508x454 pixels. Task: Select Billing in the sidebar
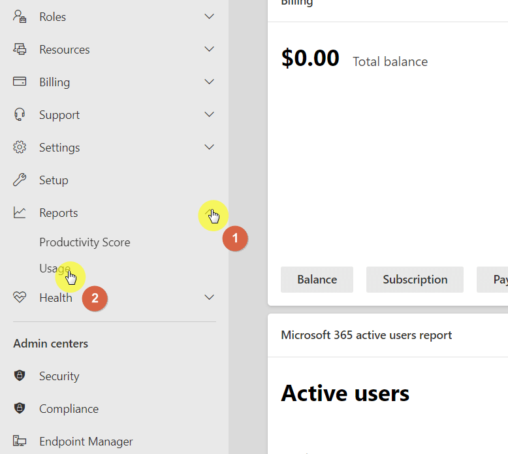[54, 82]
